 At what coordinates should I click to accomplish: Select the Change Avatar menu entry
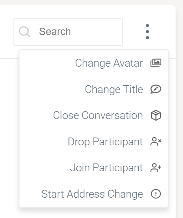tap(94, 63)
